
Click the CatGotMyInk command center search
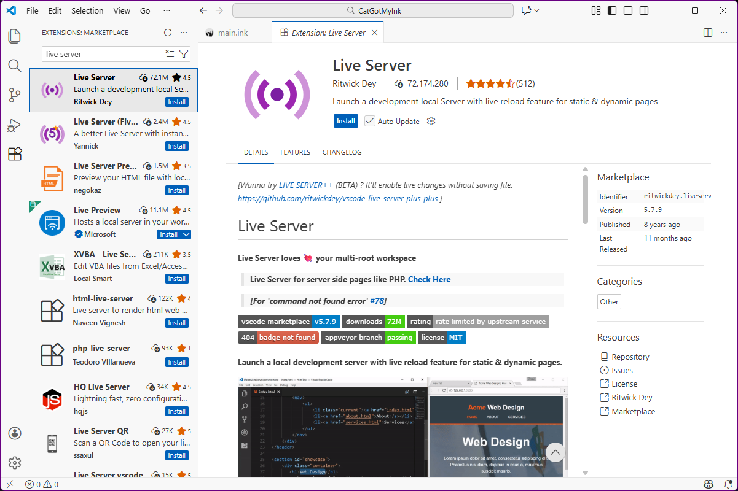click(x=373, y=10)
